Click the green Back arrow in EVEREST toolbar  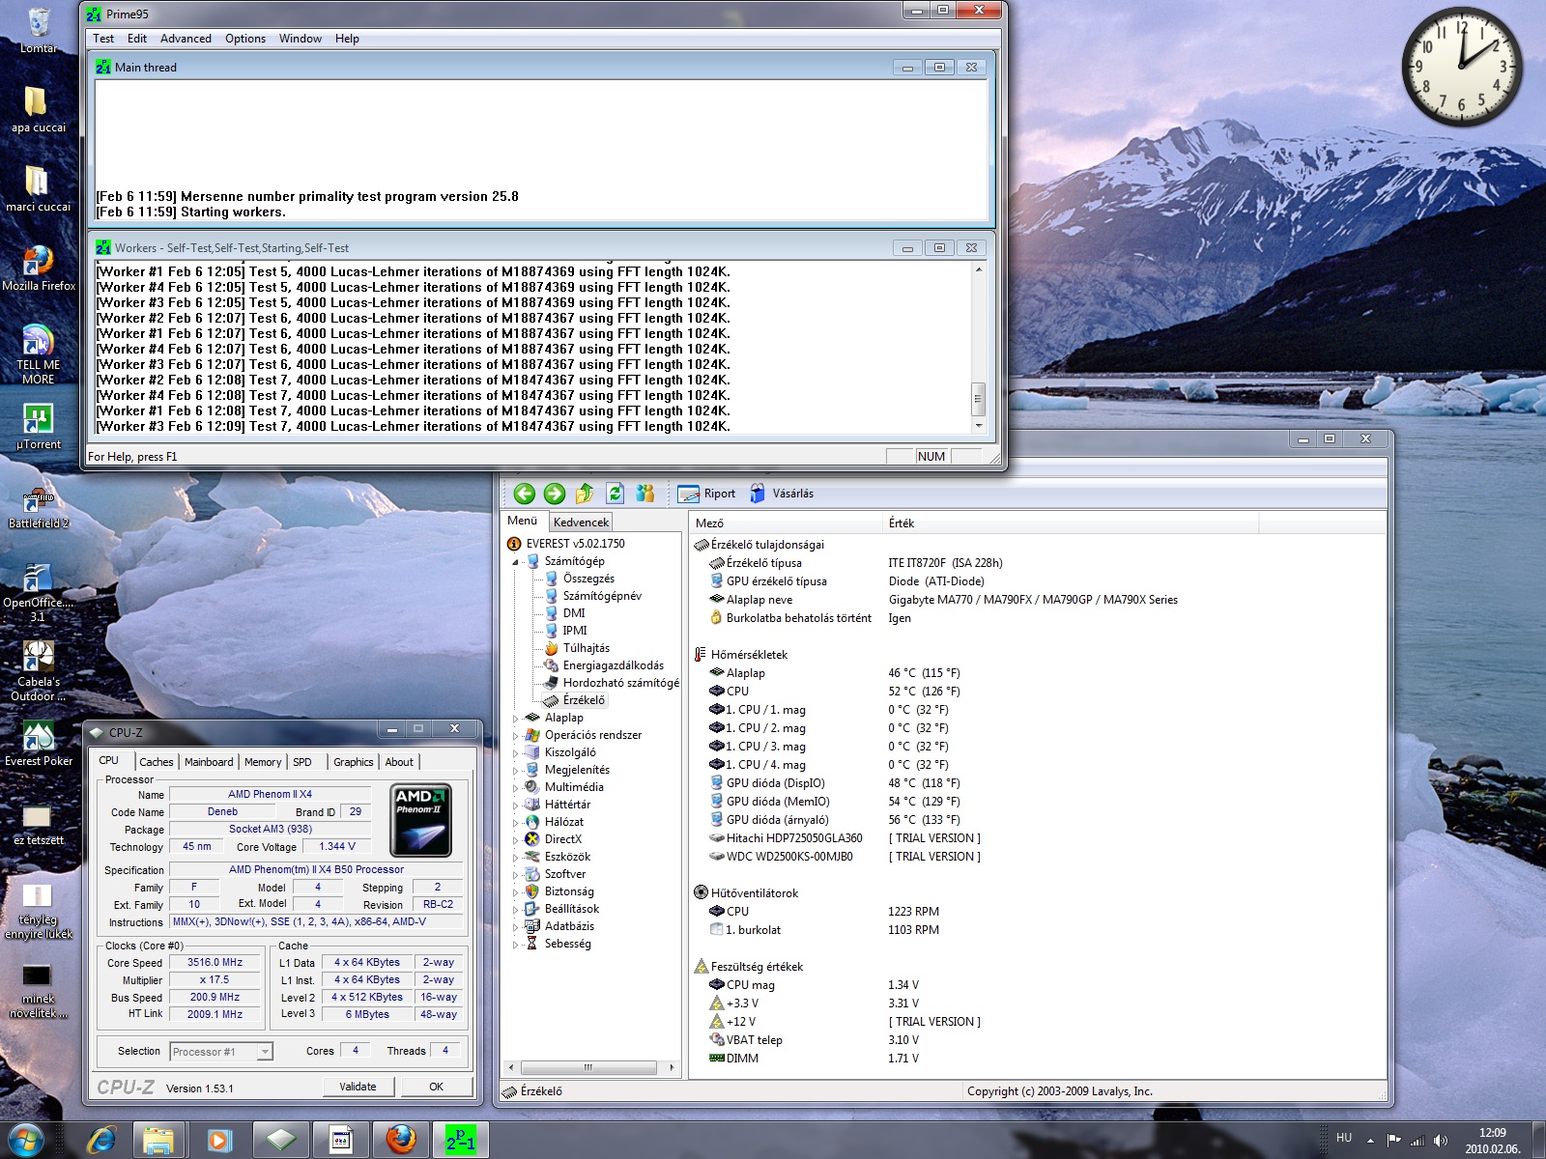pyautogui.click(x=524, y=494)
